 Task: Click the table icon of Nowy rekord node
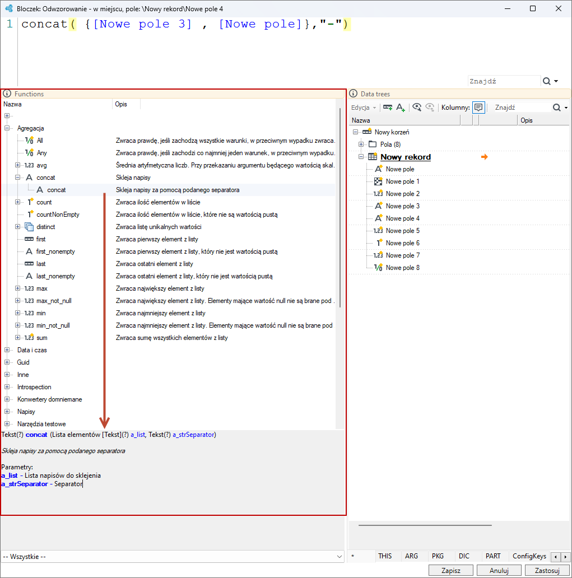[373, 157]
